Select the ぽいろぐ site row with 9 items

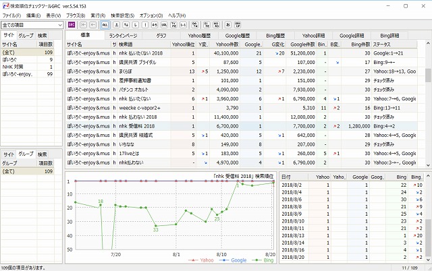click(x=28, y=60)
